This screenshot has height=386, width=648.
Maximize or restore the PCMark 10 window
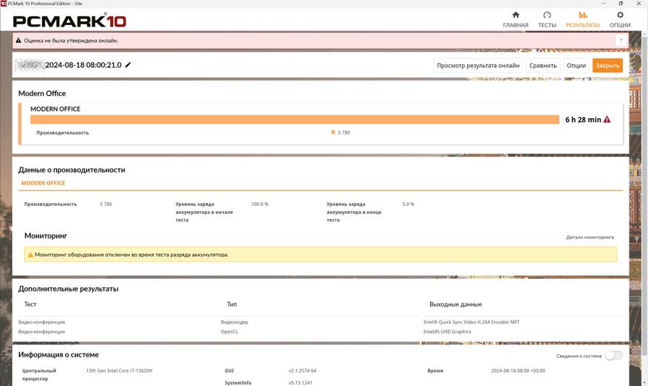point(621,3)
